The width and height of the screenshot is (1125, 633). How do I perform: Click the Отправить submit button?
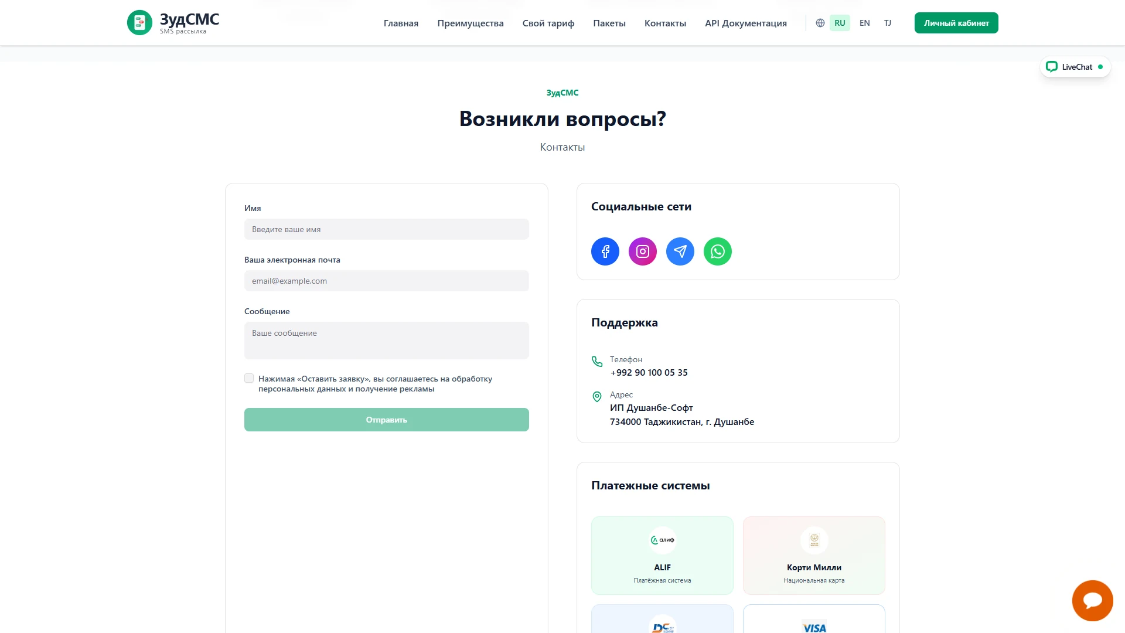[x=387, y=420]
